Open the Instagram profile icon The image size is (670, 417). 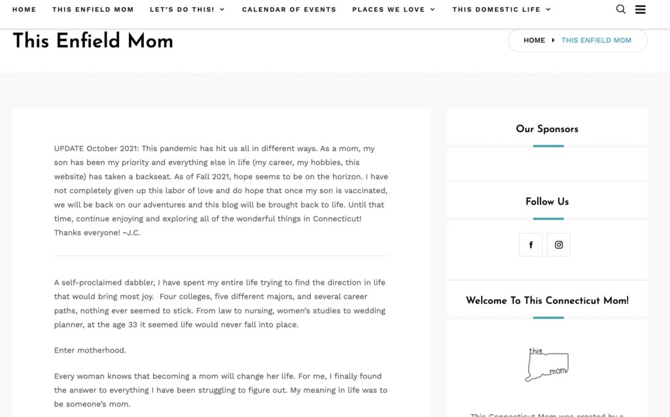tap(559, 245)
